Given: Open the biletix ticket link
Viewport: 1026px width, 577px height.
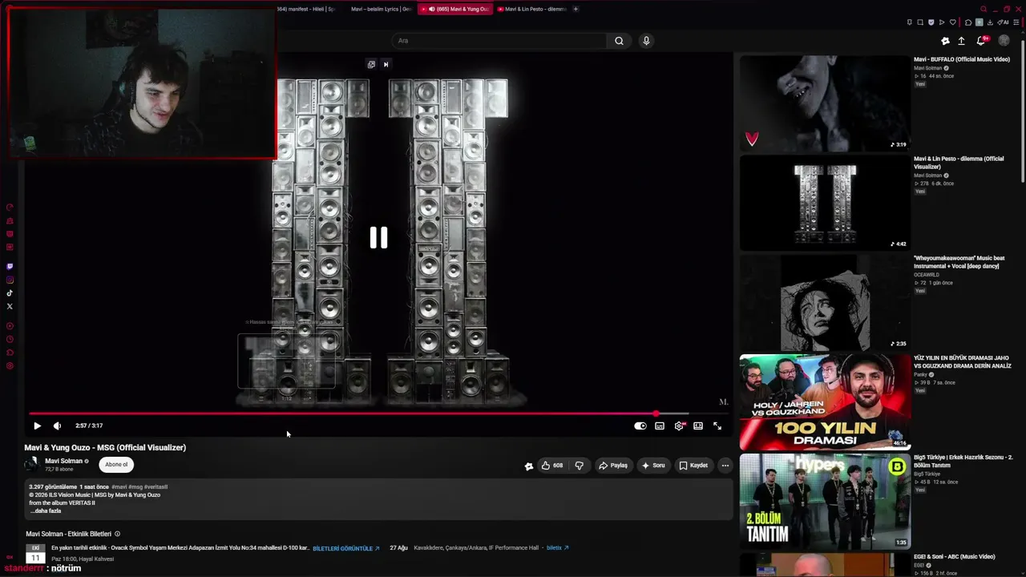Looking at the screenshot, I should (x=558, y=548).
